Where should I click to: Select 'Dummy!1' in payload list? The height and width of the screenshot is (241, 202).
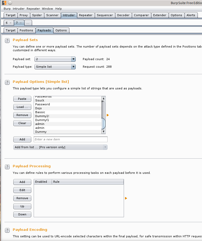click(68, 120)
